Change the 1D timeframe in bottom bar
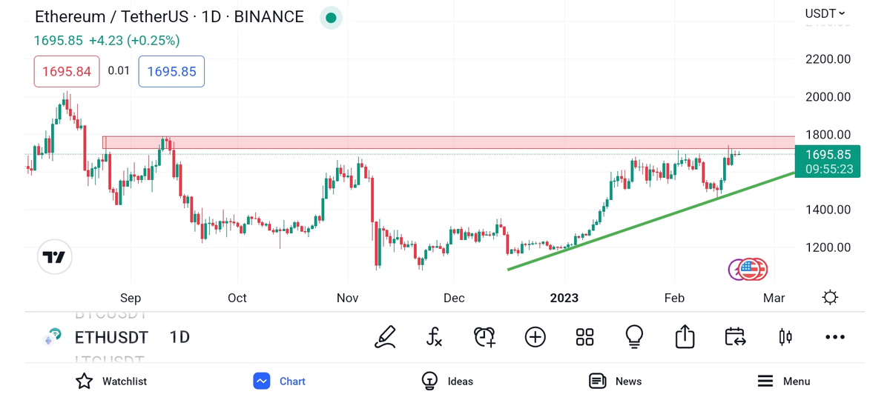This screenshot has width=890, height=400. pos(179,338)
